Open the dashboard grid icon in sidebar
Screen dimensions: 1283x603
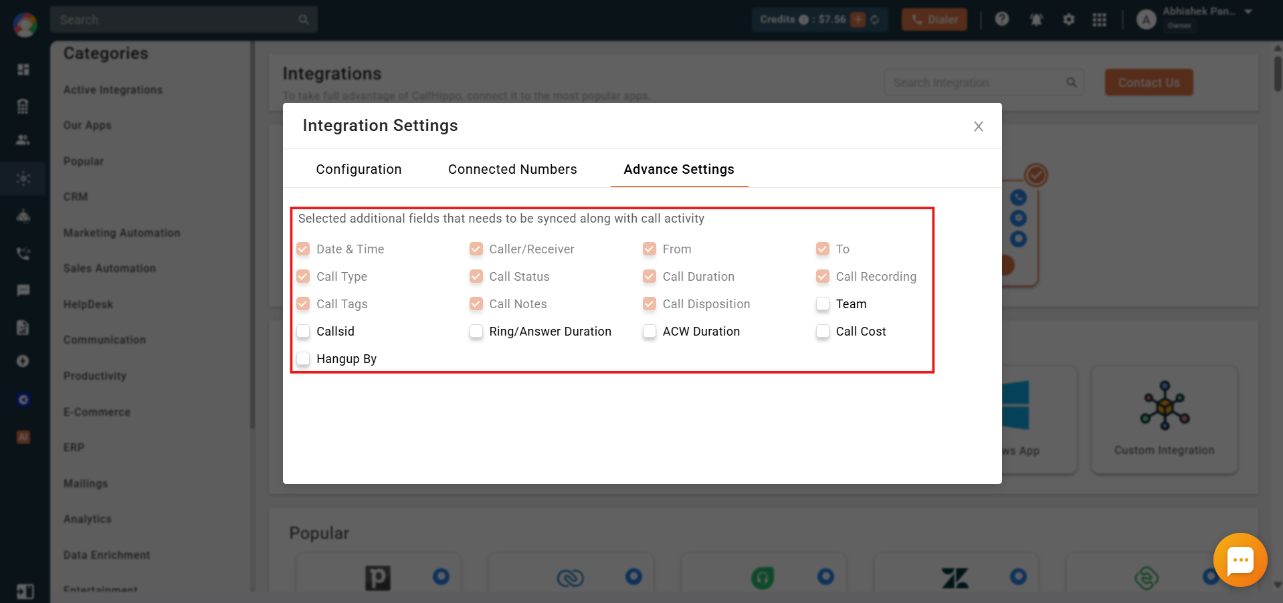[x=23, y=70]
